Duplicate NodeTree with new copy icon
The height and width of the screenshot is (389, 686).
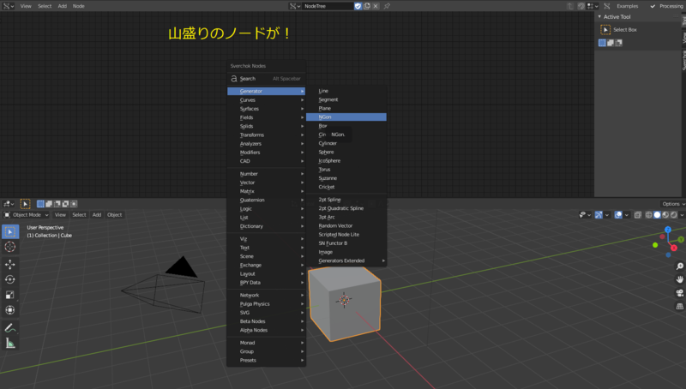[367, 6]
